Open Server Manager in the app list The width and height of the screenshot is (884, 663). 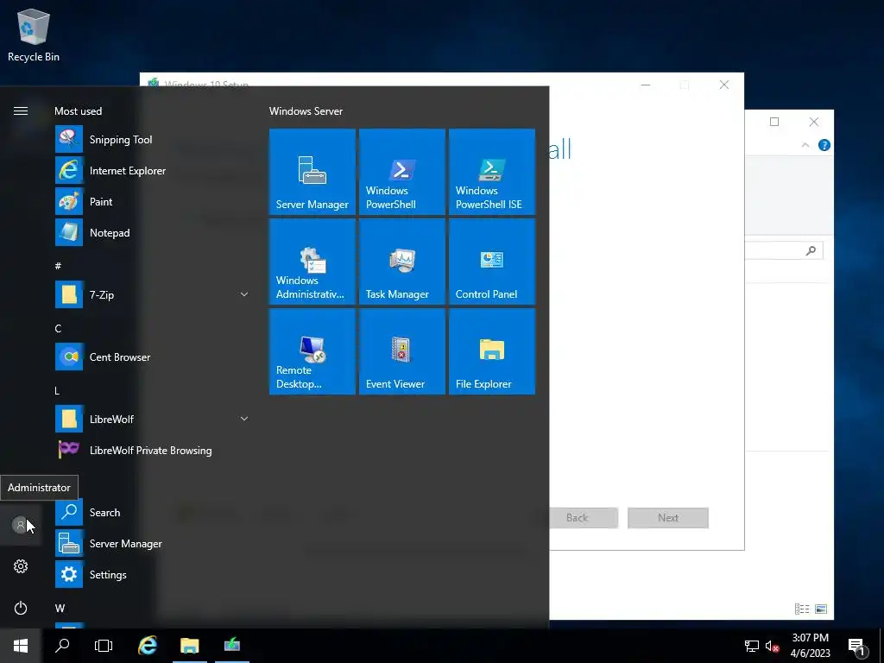coord(152,543)
